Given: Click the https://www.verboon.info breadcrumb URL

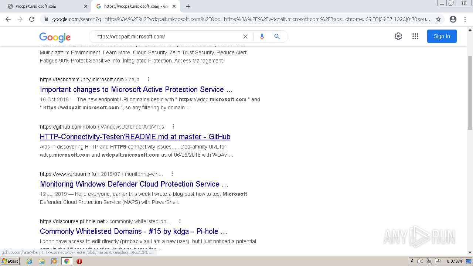Looking at the screenshot, I should pos(68,174).
